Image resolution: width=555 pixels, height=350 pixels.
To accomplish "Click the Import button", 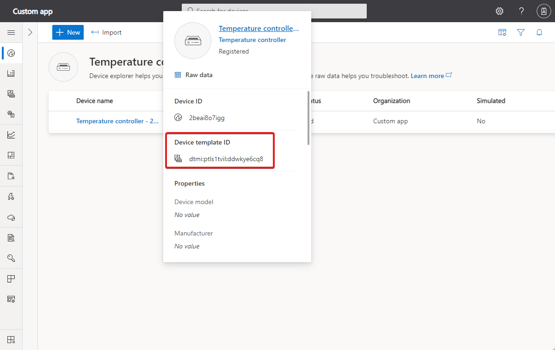I will (x=106, y=32).
